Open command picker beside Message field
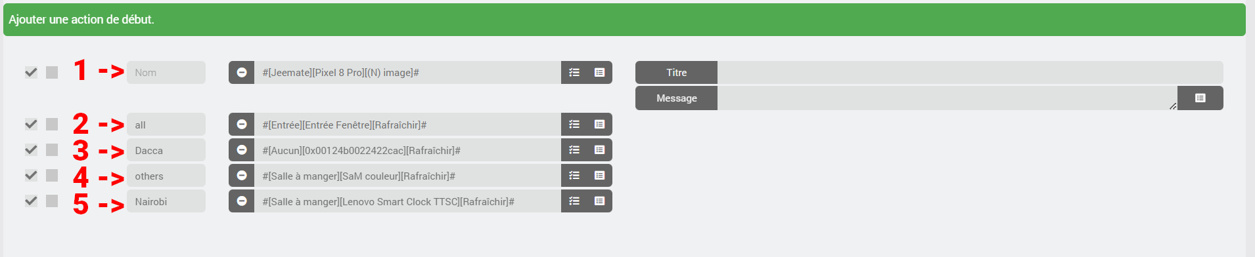Viewport: 1255px width, 257px height. (x=1200, y=98)
